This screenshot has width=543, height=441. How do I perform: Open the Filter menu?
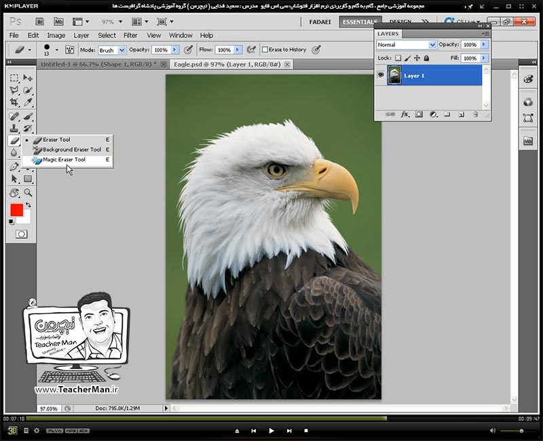point(130,35)
